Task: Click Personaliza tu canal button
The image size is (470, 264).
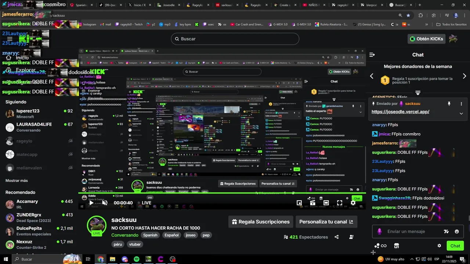Action: 326,221
